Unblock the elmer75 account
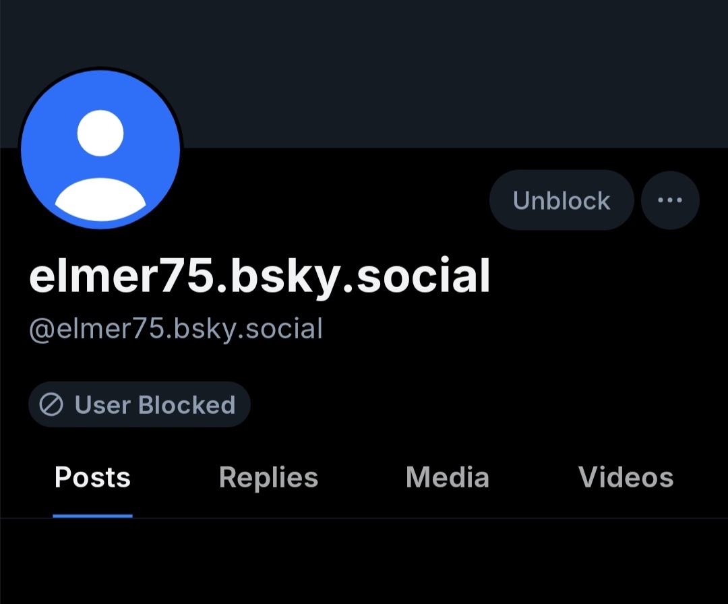This screenshot has height=604, width=728. pos(562,200)
